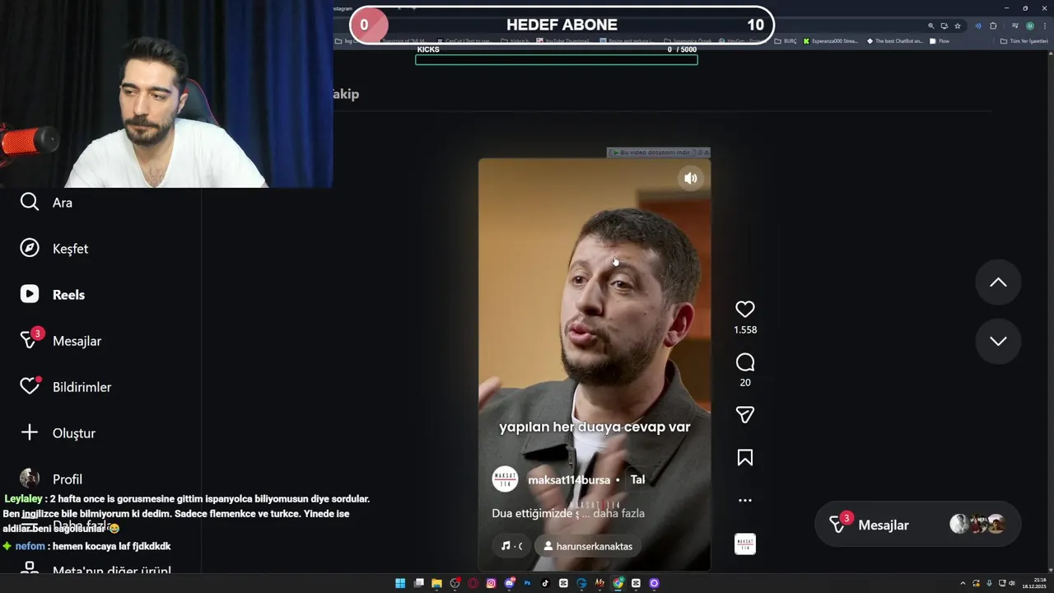The image size is (1054, 593).
Task: Open Chrome extensions puzzle icon
Action: [x=993, y=26]
